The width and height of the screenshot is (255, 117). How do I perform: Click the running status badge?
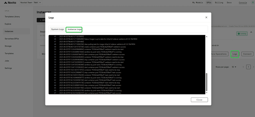[x=242, y=34]
